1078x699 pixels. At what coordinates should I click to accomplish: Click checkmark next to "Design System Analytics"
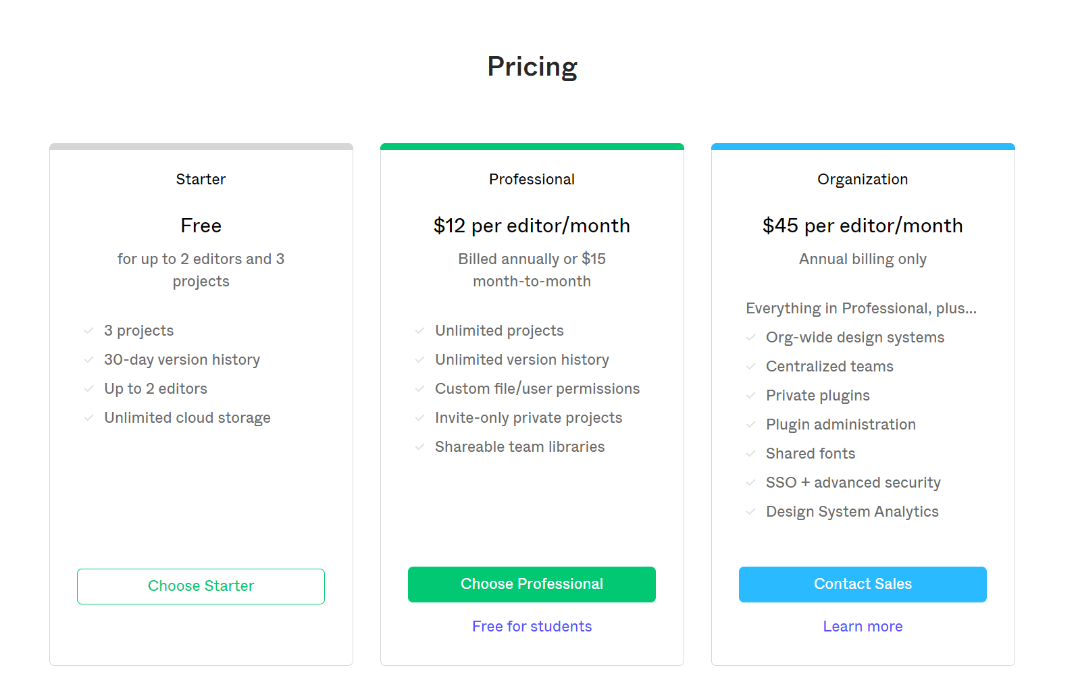tap(750, 512)
